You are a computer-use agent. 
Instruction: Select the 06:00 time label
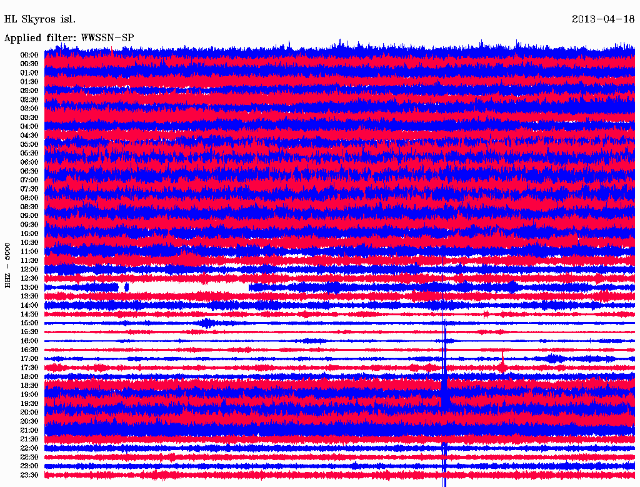[29, 162]
